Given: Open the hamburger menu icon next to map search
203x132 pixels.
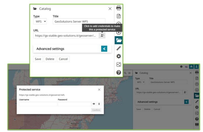Looking at the screenshot, I should coord(129,73).
